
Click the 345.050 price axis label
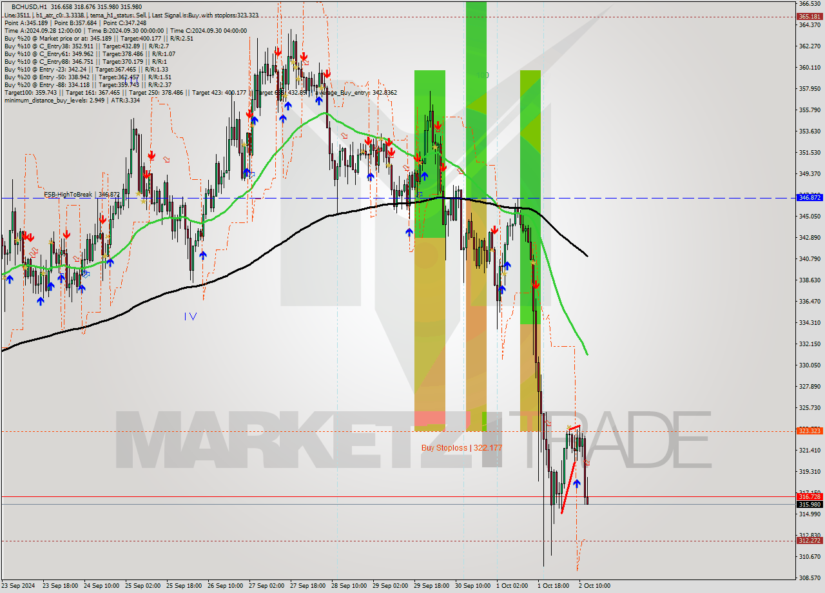(810, 216)
